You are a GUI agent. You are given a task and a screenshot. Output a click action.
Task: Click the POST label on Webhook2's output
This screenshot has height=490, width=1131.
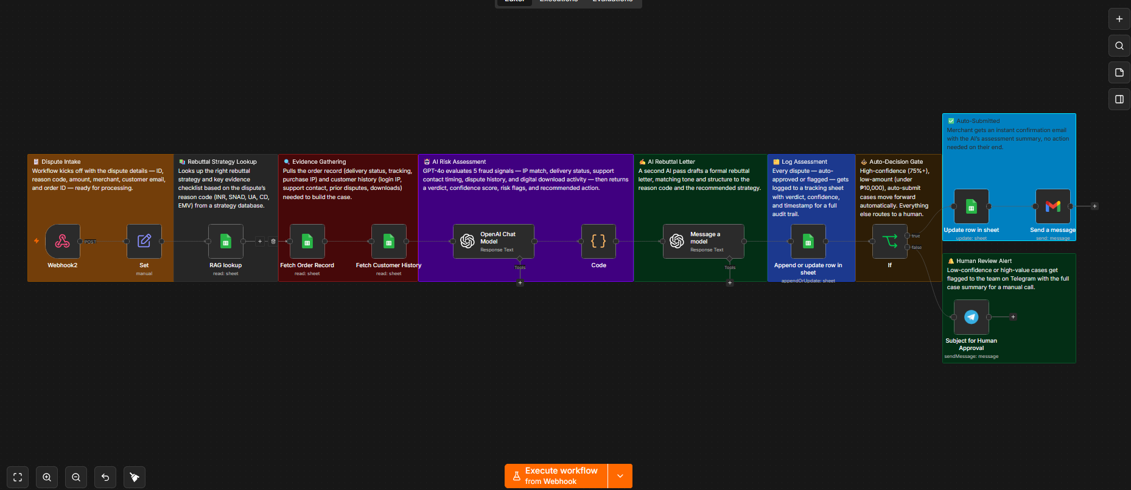click(x=91, y=242)
